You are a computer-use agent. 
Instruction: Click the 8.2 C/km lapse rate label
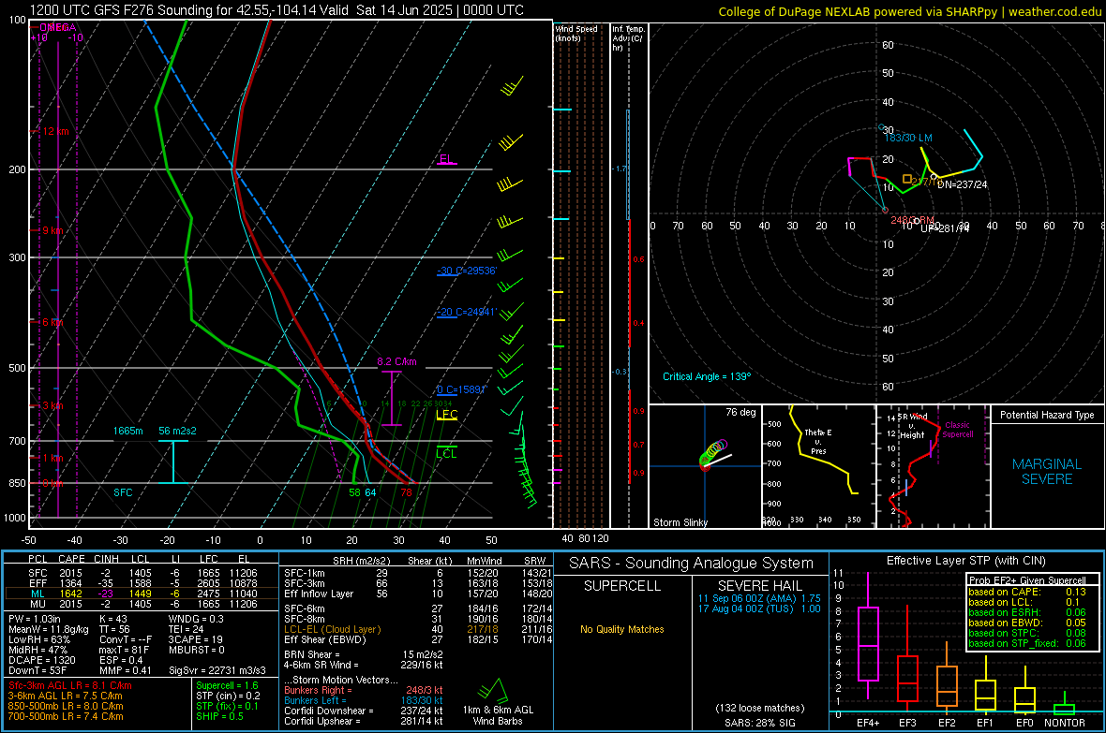(396, 361)
